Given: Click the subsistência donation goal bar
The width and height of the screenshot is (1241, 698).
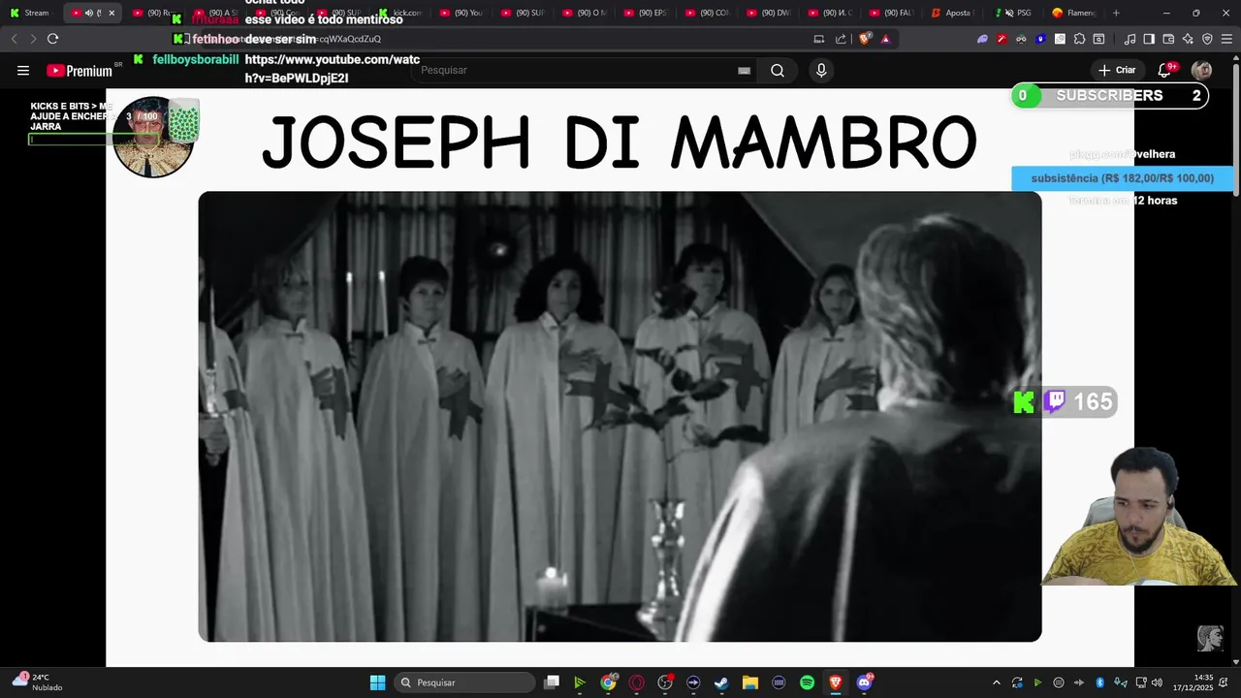Looking at the screenshot, I should pos(1122,178).
